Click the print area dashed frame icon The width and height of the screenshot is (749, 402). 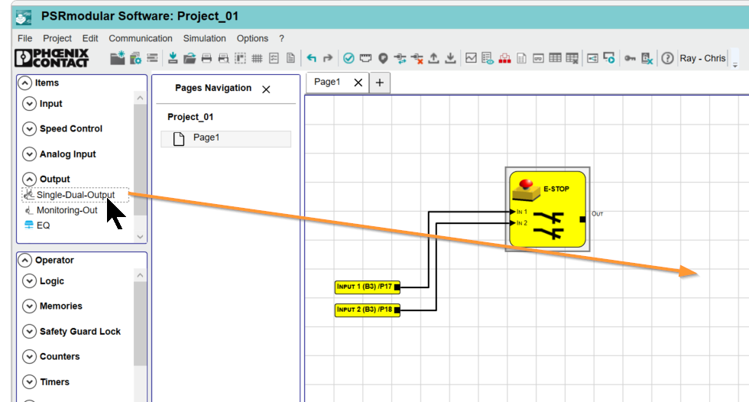(240, 58)
